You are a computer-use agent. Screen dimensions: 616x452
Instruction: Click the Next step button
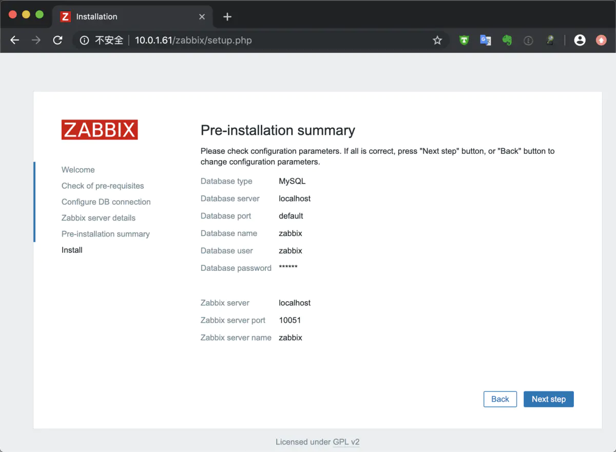click(x=549, y=399)
